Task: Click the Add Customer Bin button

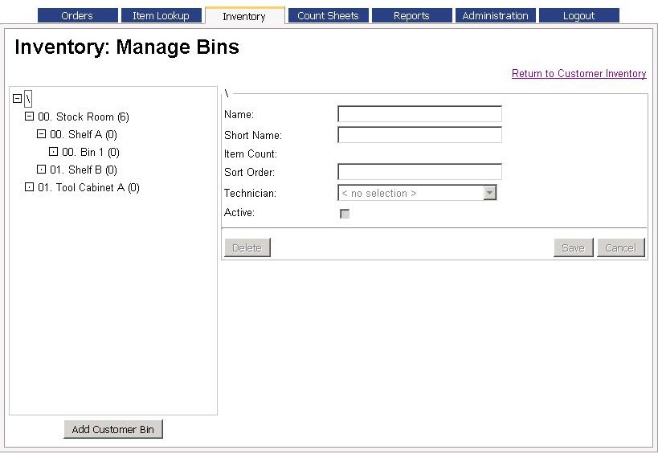Action: [113, 429]
